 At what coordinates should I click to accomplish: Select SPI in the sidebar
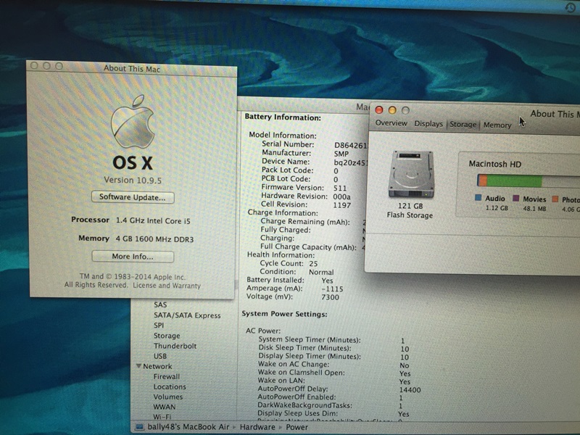159,325
